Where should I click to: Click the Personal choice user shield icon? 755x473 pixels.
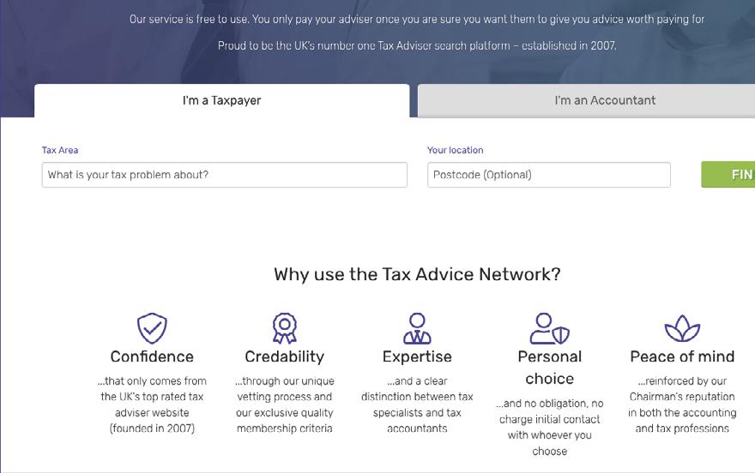[549, 328]
